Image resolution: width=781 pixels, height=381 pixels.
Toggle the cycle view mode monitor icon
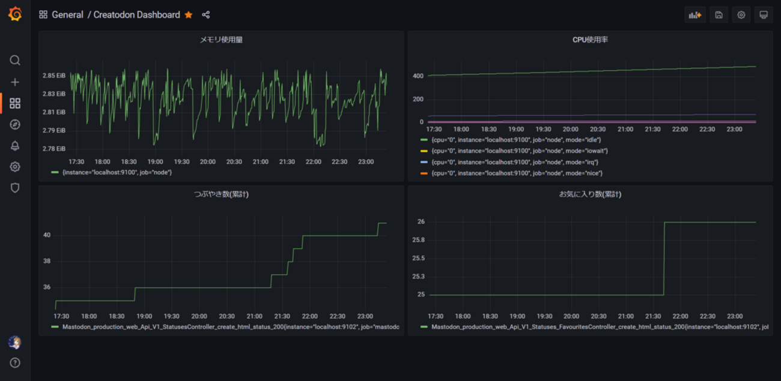(x=764, y=15)
